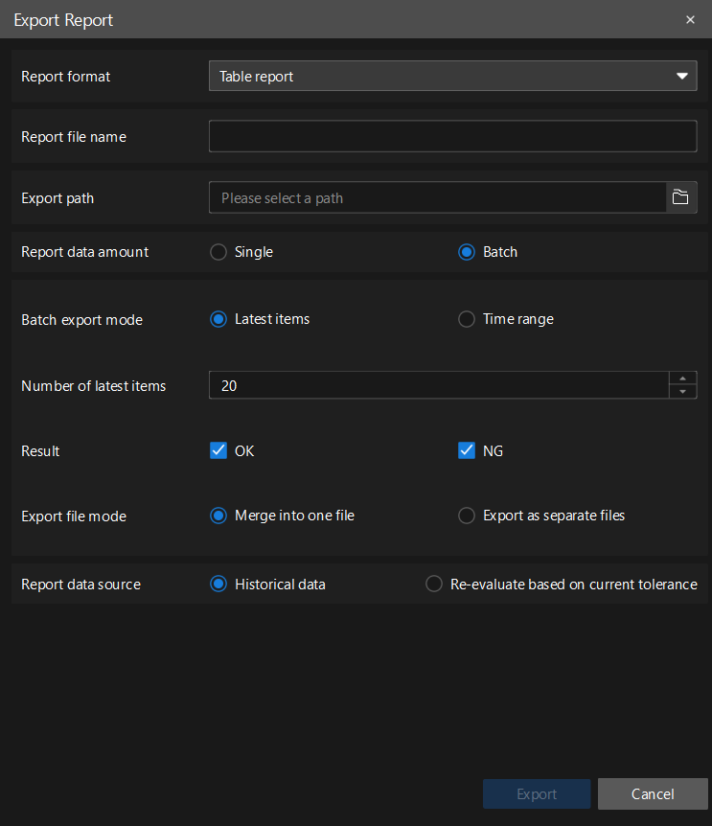Select Merge into one file
712x826 pixels.
coord(218,516)
